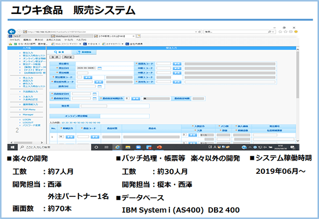Click lookup button for 中間1コード
Viewport: 319px width, 219px height.
(177, 68)
